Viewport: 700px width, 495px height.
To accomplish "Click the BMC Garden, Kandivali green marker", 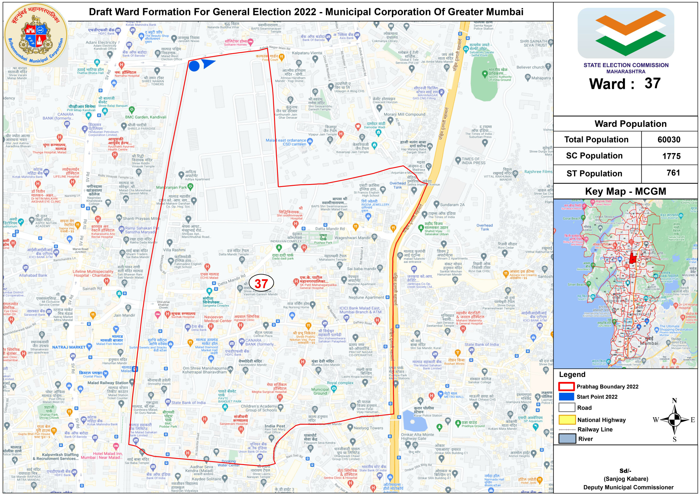I will tap(131, 109).
